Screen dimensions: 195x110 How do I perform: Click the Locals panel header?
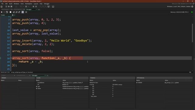point(62,78)
